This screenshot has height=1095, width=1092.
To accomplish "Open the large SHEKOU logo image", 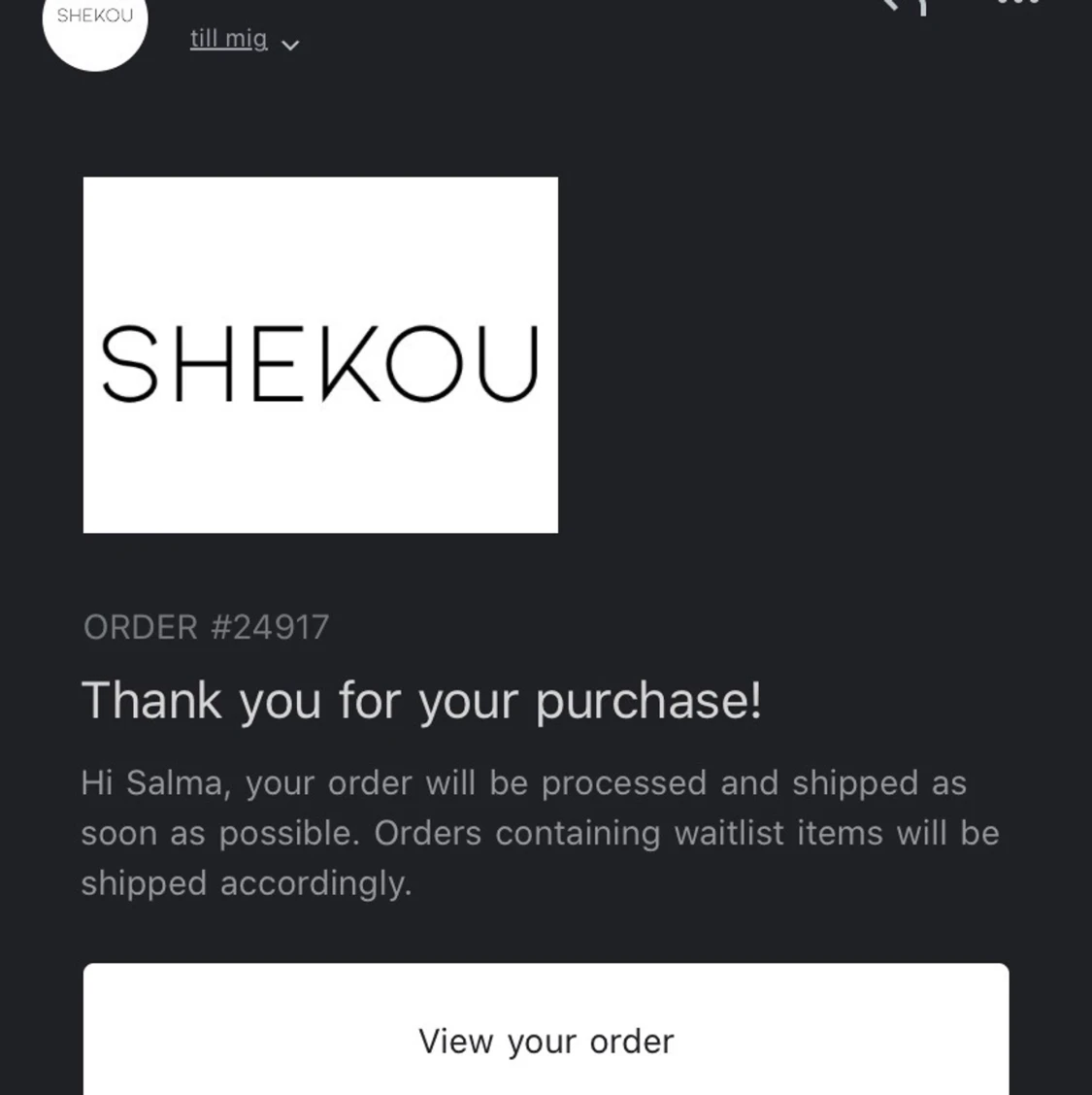I will [320, 354].
